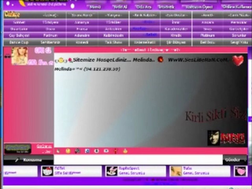The height and width of the screenshot is (189, 252).
Task: Click the pink room title header bar
Action: pos(151,50)
